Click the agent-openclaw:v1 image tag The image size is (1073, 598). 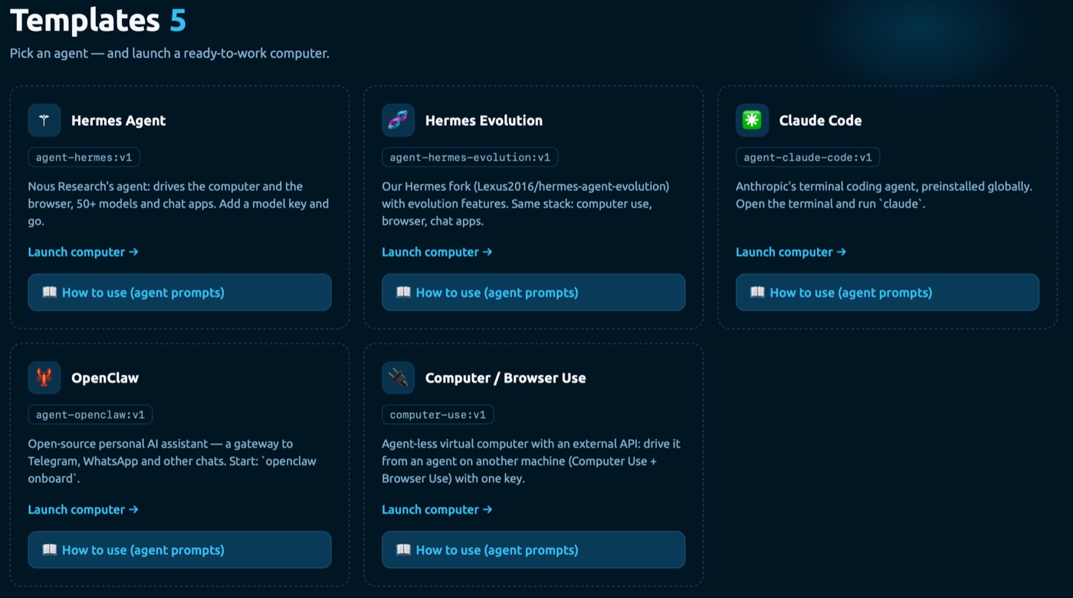tap(90, 416)
